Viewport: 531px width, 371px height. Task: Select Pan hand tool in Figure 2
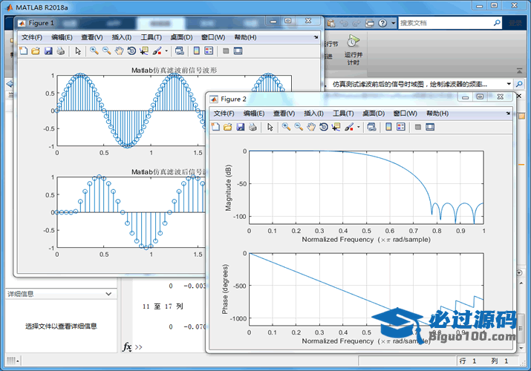pyautogui.click(x=311, y=127)
